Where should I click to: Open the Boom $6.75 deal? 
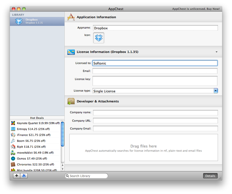pyautogui.click(x=35, y=141)
